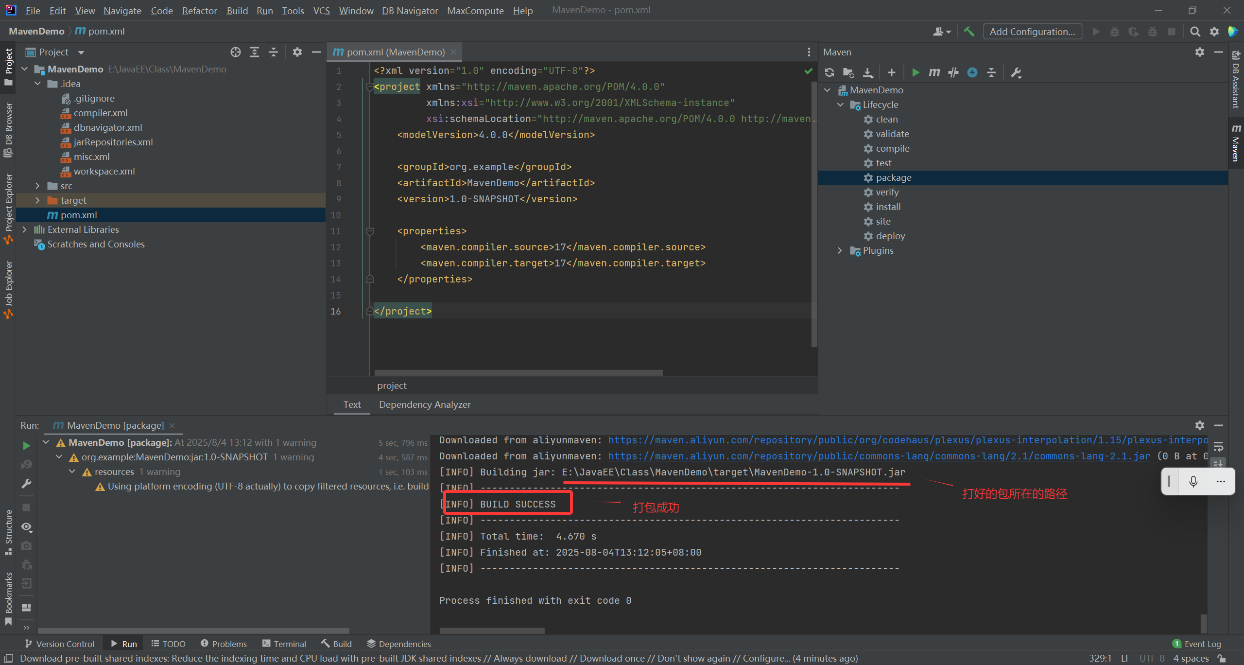1244x665 pixels.
Task: Rerun MavenDemo package in Run panel
Action: [27, 446]
